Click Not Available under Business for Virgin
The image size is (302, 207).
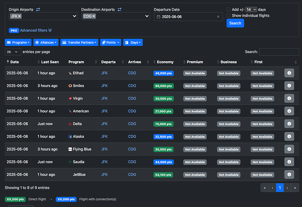[x=228, y=99]
